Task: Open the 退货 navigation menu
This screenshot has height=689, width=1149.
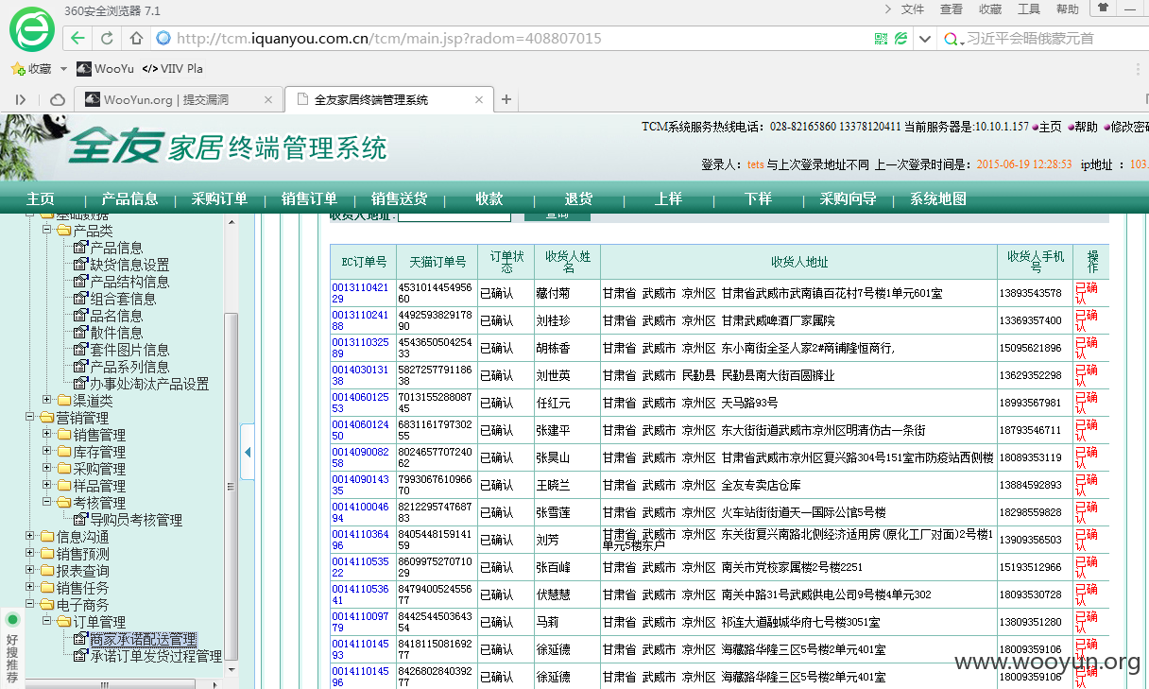Action: tap(578, 198)
